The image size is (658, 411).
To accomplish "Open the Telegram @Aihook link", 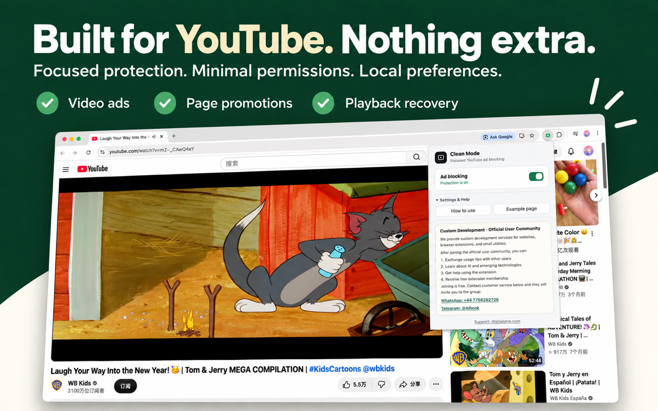I will coord(460,308).
